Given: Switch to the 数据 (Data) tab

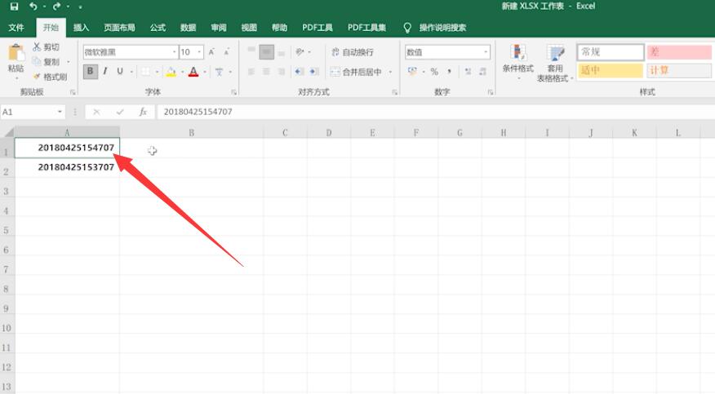Looking at the screenshot, I should (188, 28).
